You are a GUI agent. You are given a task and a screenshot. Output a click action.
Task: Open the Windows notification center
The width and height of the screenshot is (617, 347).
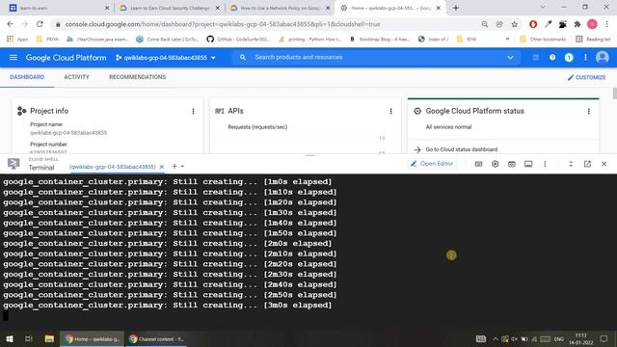click(x=604, y=338)
